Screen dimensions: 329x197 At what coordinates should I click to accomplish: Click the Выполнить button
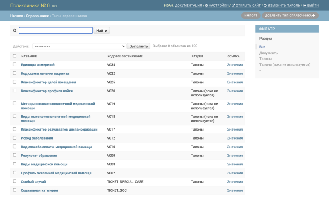[x=139, y=46]
